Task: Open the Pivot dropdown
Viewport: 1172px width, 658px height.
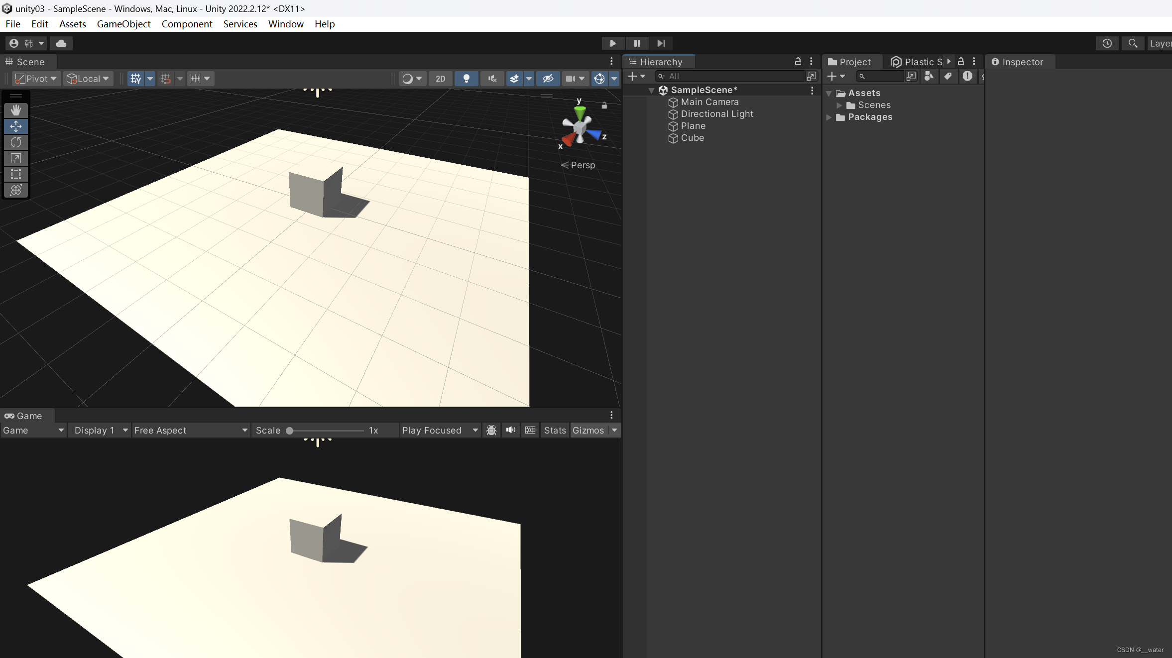Action: [x=35, y=78]
